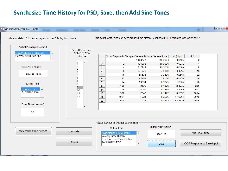
Task: Click cell 17.0667 in df column
Action: tap(177, 97)
